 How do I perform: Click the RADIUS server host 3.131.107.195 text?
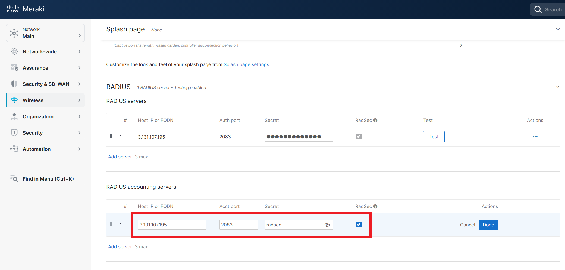pyautogui.click(x=151, y=137)
